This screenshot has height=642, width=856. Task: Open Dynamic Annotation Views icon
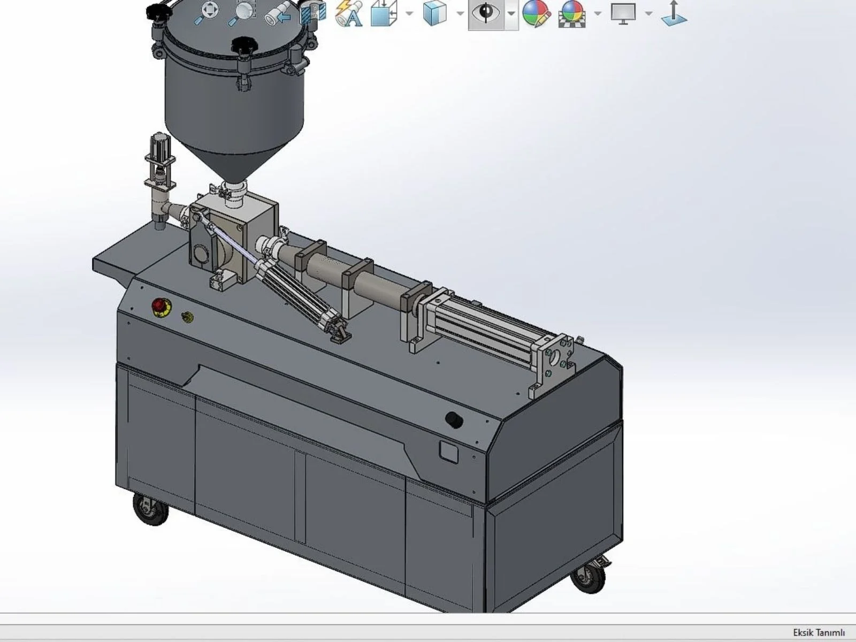coord(349,13)
